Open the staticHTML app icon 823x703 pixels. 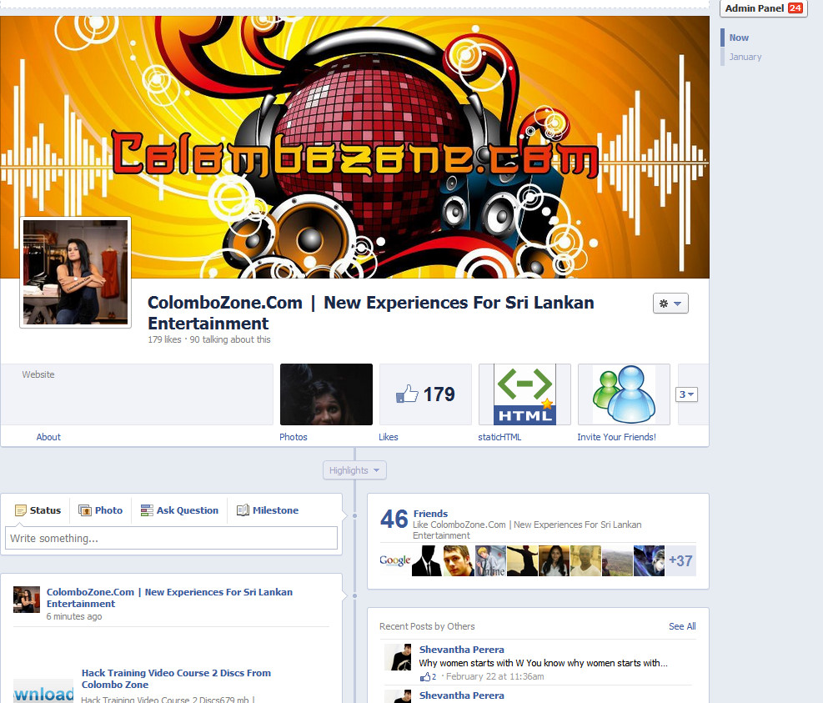tap(524, 394)
